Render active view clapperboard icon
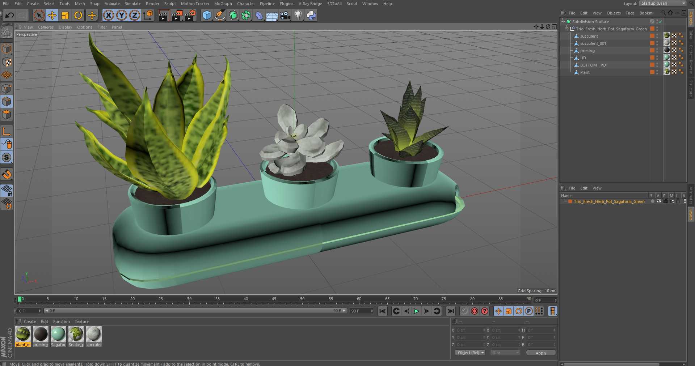Image resolution: width=695 pixels, height=366 pixels. click(x=164, y=15)
